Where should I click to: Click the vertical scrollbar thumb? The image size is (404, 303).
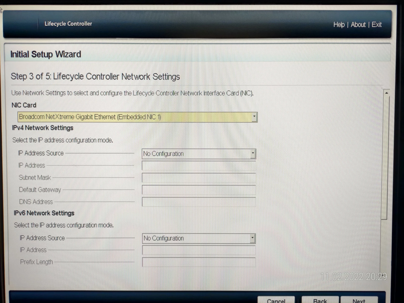click(x=385, y=158)
